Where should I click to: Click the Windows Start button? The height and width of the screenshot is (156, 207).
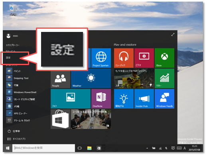(x=8, y=148)
